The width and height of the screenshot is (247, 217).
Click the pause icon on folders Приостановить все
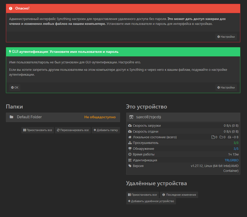[24, 130]
